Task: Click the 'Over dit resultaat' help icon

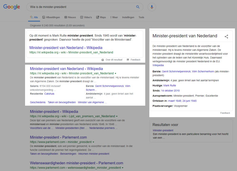Action: (x=103, y=60)
